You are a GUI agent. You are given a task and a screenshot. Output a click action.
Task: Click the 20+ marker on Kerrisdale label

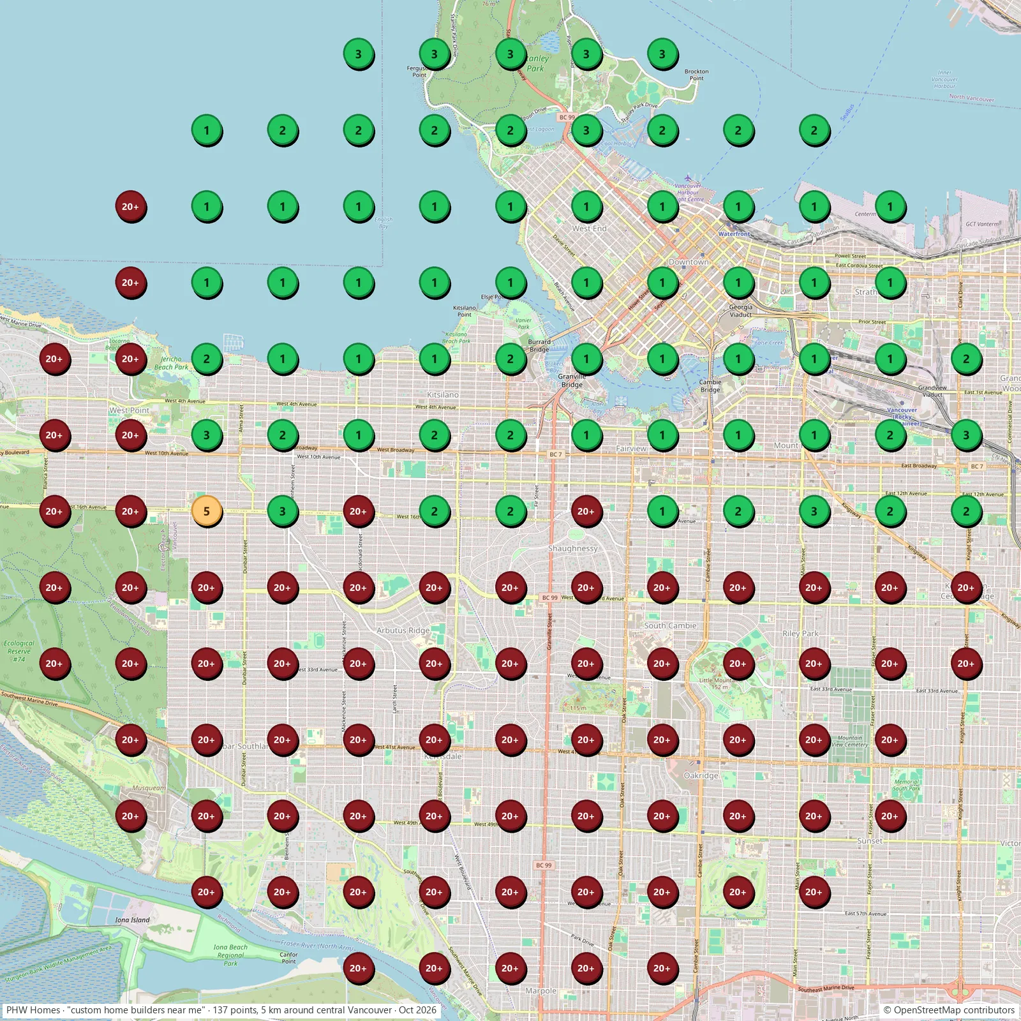435,740
